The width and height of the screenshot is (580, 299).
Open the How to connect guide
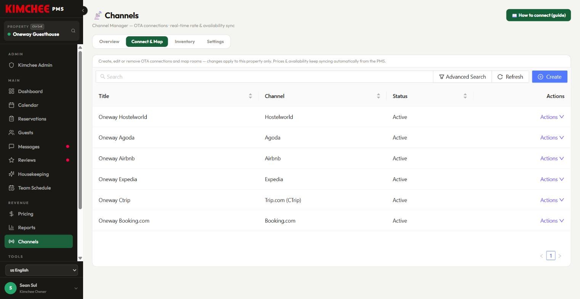(x=538, y=15)
